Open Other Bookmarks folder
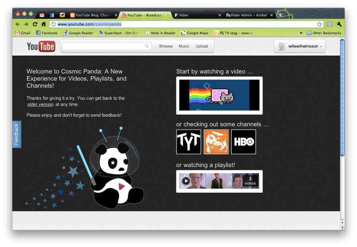Screen dimensions: 357x247 click(324, 33)
